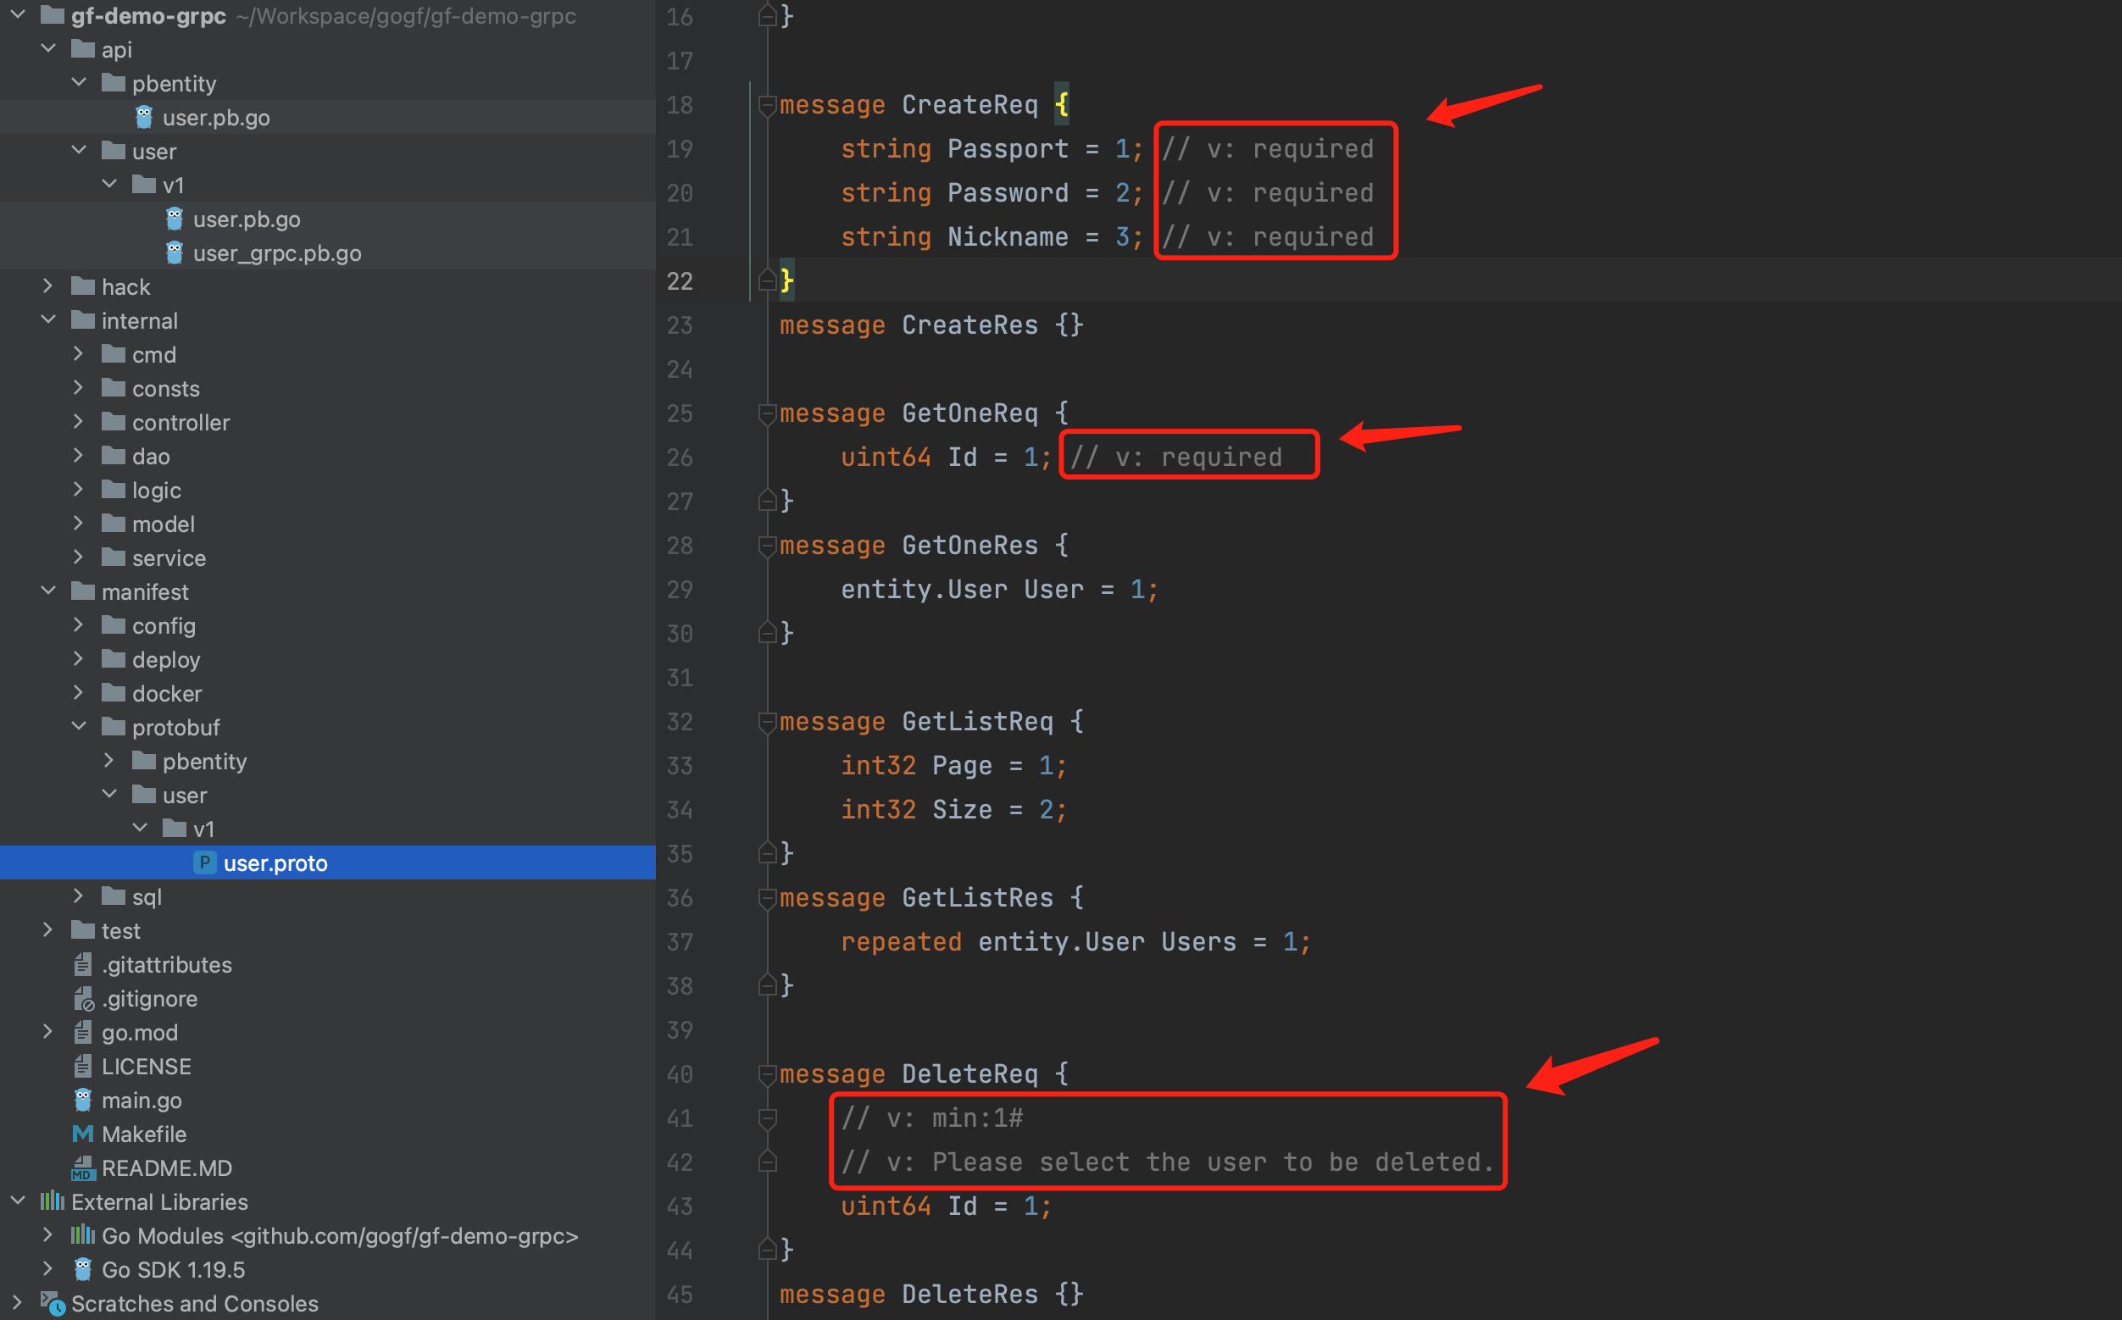This screenshot has width=2122, height=1320.
Task: Collapse the internal folder
Action: 48,320
